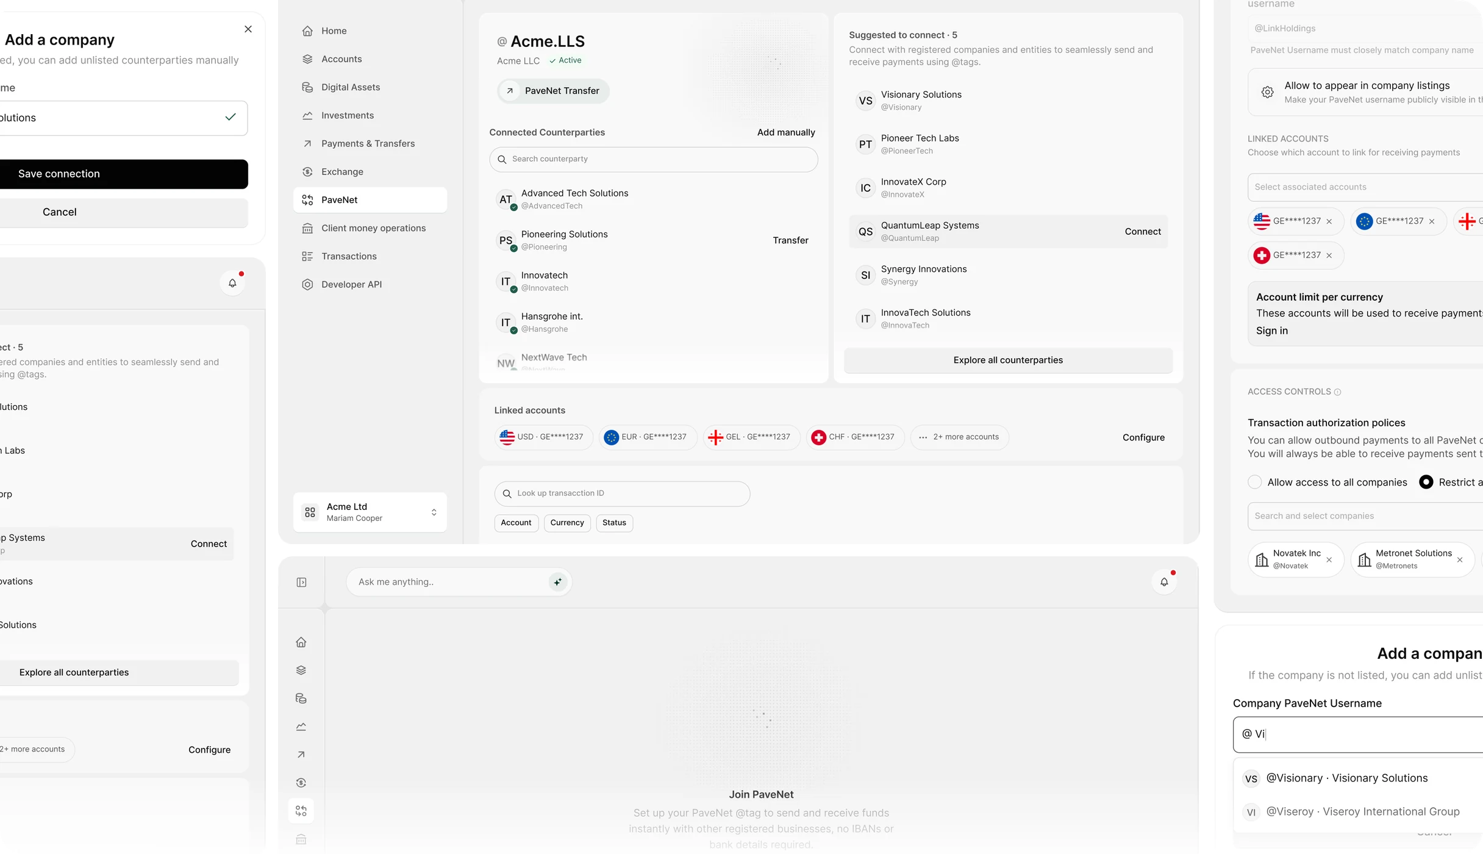
Task: Click the sparkle AI icon in the Ask field
Action: coord(557,583)
